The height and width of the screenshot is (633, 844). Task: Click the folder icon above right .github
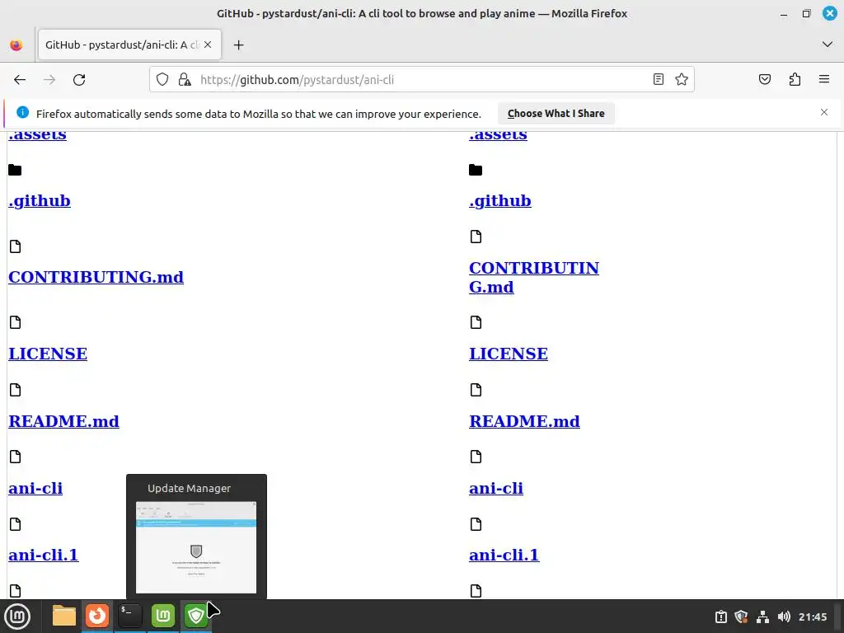(476, 170)
